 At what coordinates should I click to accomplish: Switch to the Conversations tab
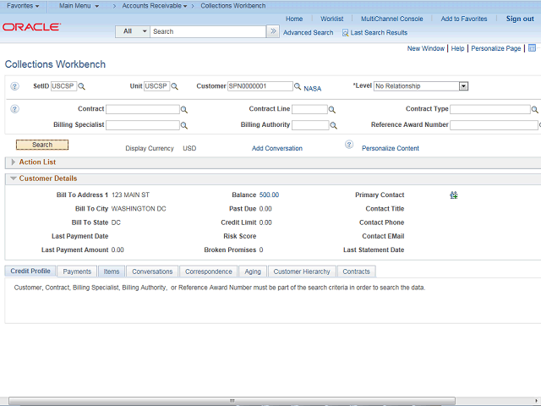point(152,272)
